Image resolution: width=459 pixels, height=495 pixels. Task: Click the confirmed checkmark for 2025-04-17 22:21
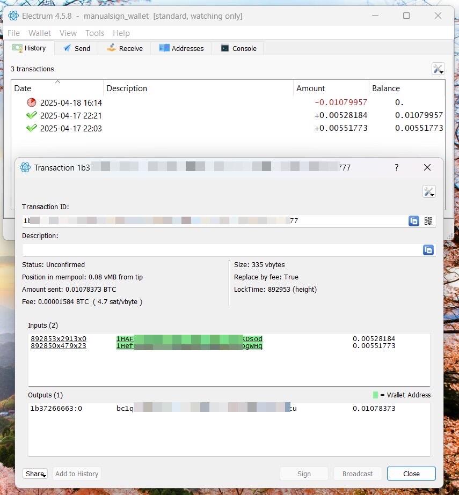click(x=32, y=115)
